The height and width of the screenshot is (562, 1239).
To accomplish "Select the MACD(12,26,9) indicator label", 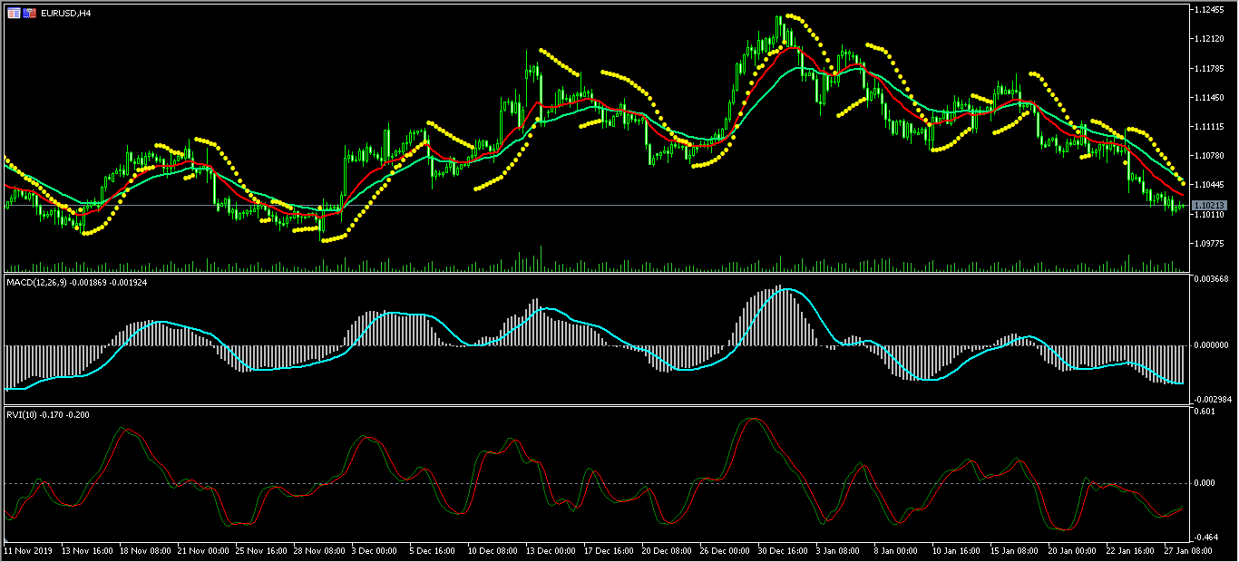I will coord(35,283).
